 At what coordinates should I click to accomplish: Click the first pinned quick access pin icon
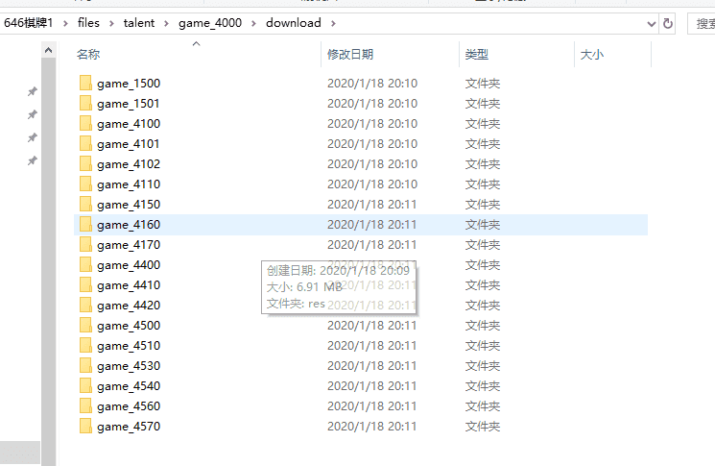(32, 91)
